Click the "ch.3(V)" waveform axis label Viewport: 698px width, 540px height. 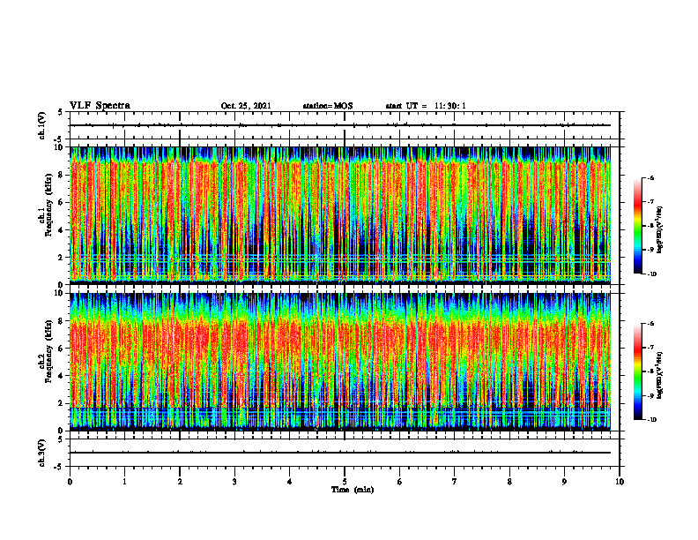tap(42, 454)
